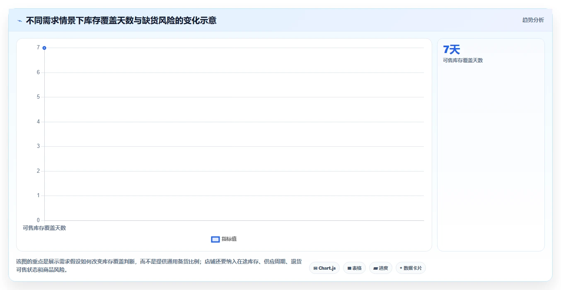Click the y-axis tick label 4
This screenshot has width=561, height=290.
tap(38, 122)
